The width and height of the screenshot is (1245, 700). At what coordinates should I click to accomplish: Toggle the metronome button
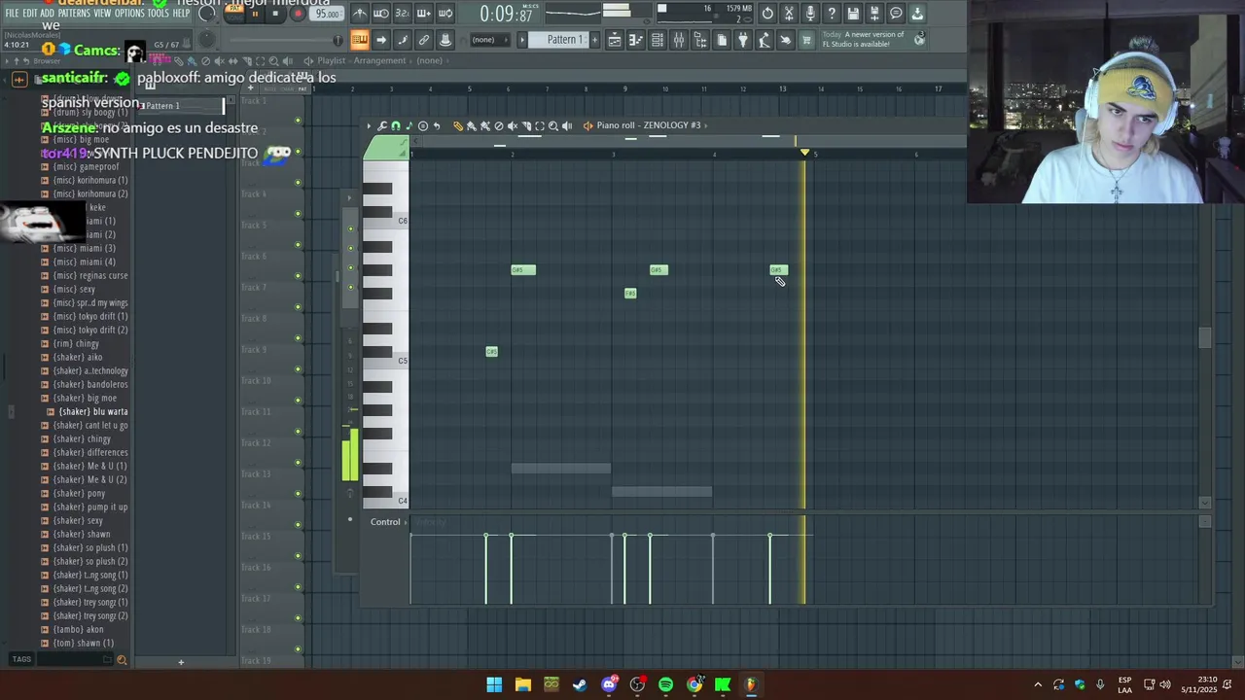pyautogui.click(x=359, y=14)
